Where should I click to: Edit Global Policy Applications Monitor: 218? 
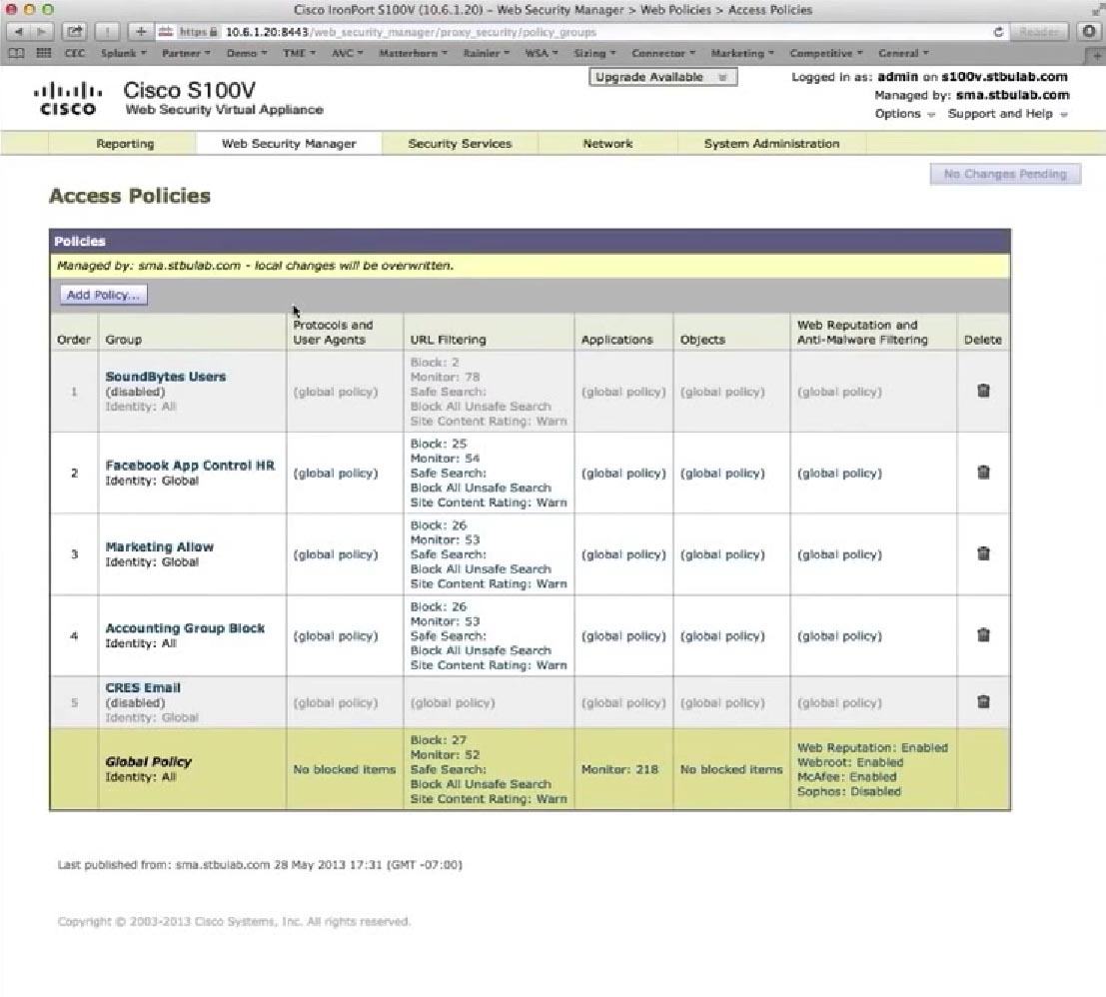click(619, 769)
